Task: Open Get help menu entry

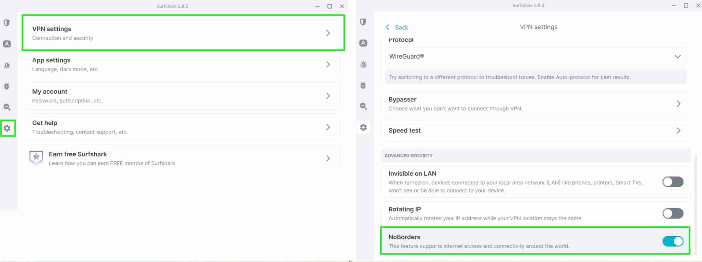Action: pos(183,127)
